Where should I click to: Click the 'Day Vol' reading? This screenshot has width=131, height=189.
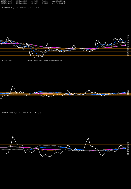tap(59, 3)
